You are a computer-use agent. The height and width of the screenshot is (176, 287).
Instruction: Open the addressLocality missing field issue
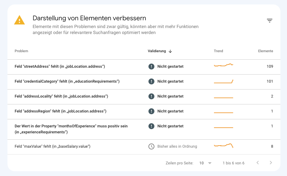click(61, 96)
